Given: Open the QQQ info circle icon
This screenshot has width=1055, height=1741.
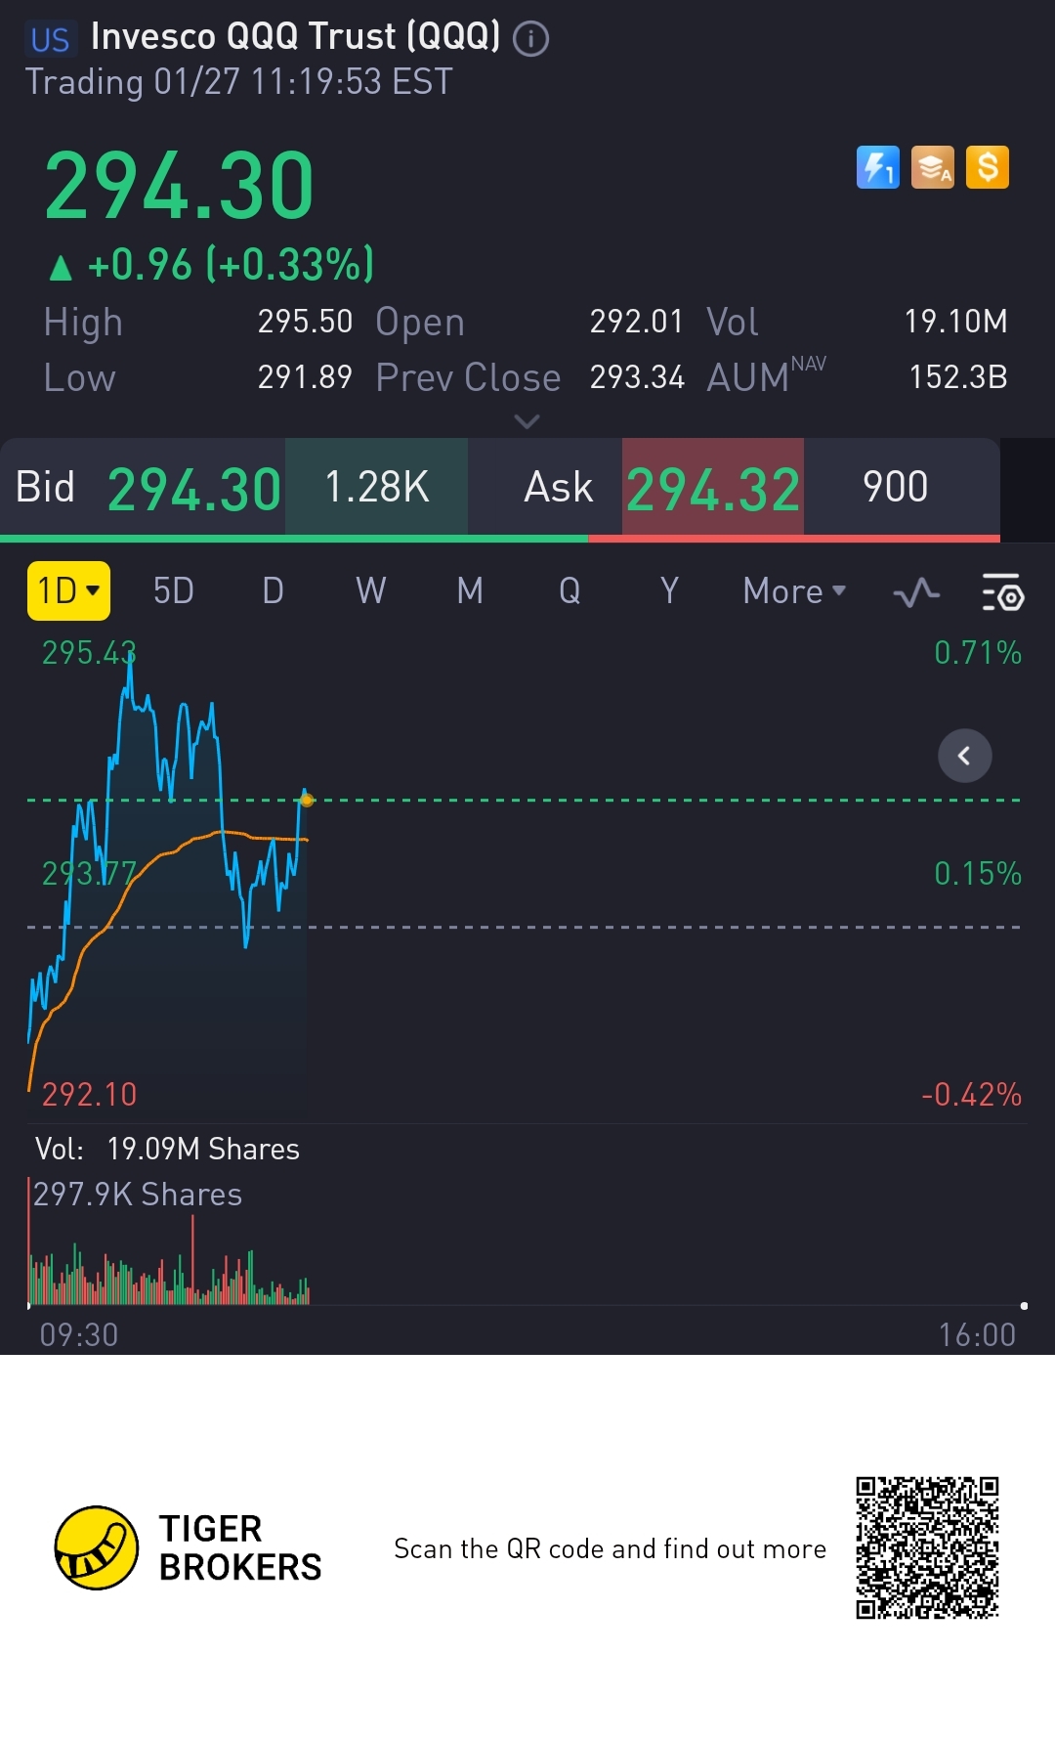Looking at the screenshot, I should click(x=530, y=39).
